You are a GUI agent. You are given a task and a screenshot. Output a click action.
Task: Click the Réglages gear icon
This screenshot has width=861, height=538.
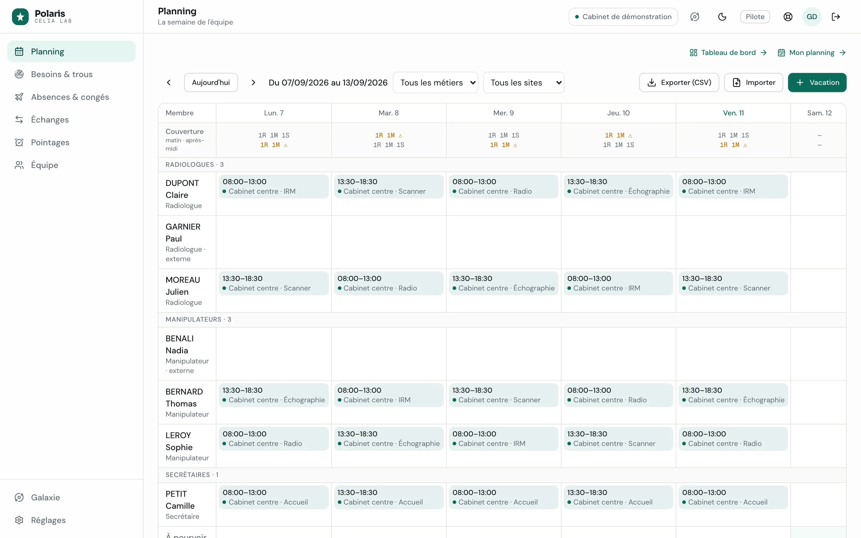click(19, 520)
